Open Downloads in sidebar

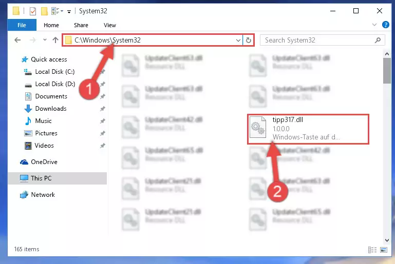point(51,109)
